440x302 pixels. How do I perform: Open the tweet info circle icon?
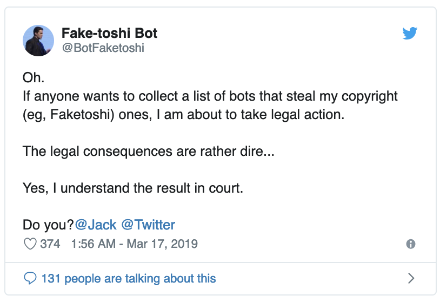click(410, 244)
